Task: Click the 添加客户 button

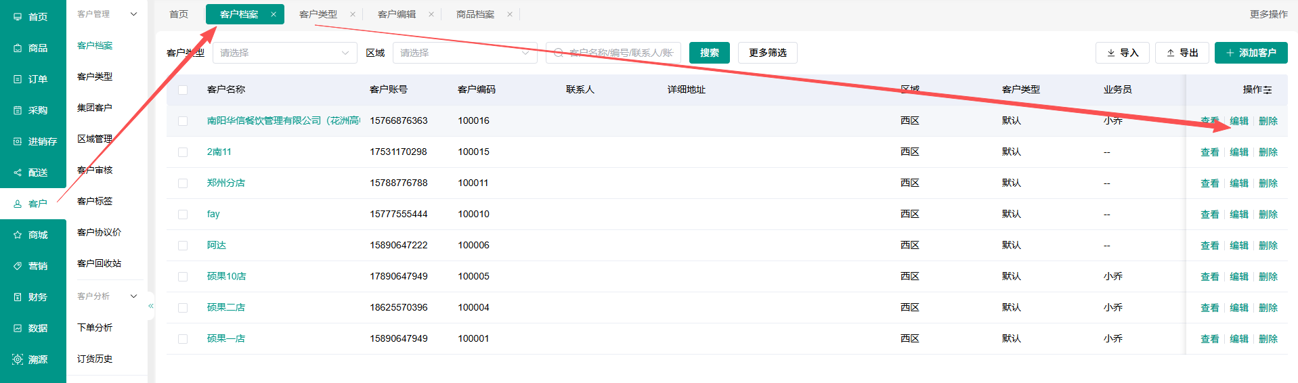Action: 1251,53
